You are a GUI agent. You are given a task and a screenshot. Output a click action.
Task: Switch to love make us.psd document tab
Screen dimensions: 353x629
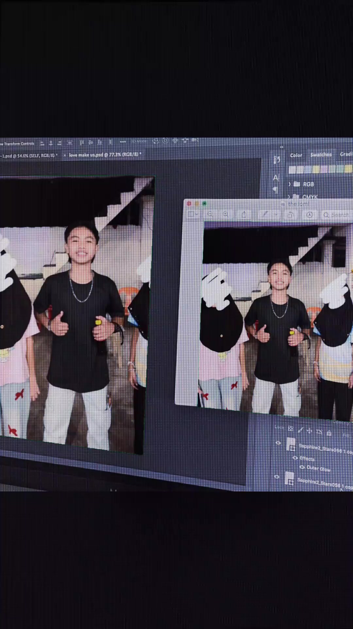tap(105, 155)
